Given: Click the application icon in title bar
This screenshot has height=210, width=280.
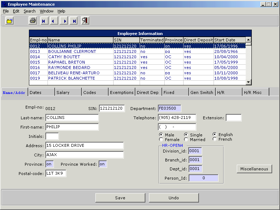Looking at the screenshot, I should (x=4, y=4).
